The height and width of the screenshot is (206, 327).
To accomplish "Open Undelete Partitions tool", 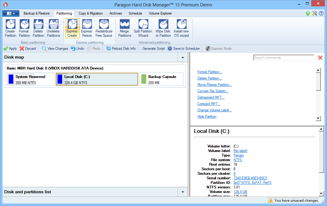I will tap(53, 28).
